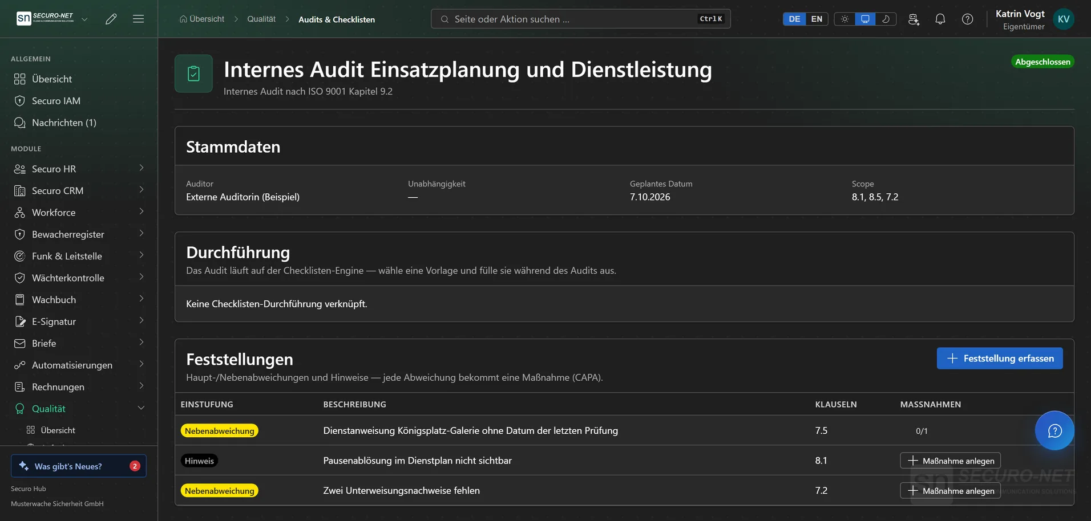Click the Securo HR people icon
This screenshot has height=521, width=1091.
click(20, 169)
